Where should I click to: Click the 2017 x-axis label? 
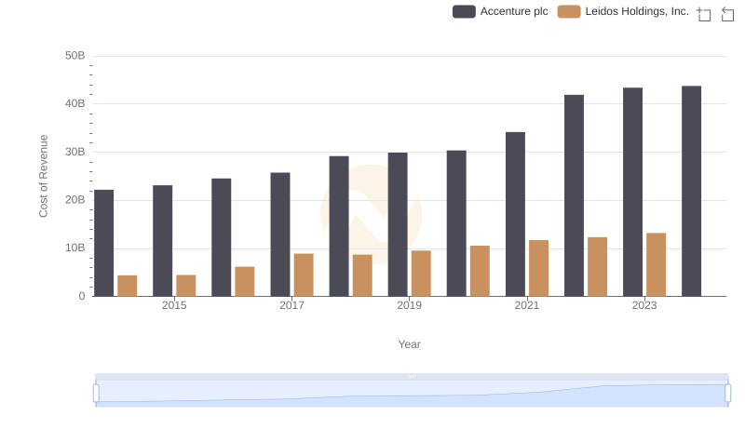[x=291, y=305]
